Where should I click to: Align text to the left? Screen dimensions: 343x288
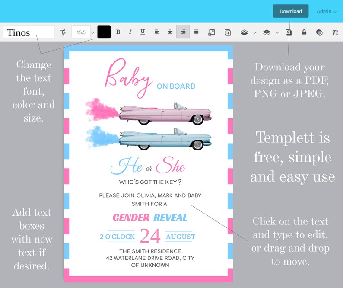(x=157, y=32)
